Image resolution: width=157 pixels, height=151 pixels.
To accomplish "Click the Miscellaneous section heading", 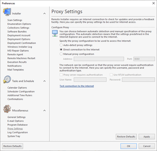I will click(20, 110).
